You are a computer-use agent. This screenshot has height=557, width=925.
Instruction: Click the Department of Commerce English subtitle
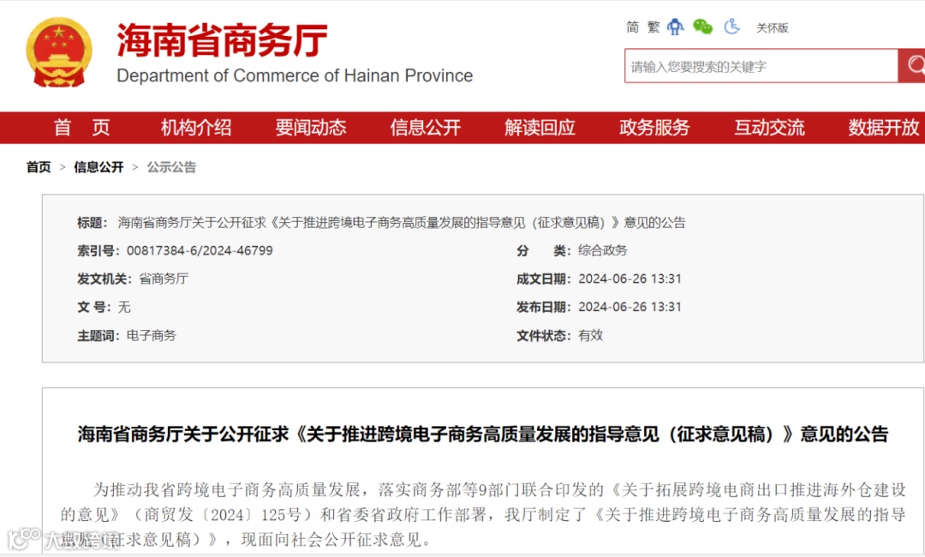click(295, 75)
